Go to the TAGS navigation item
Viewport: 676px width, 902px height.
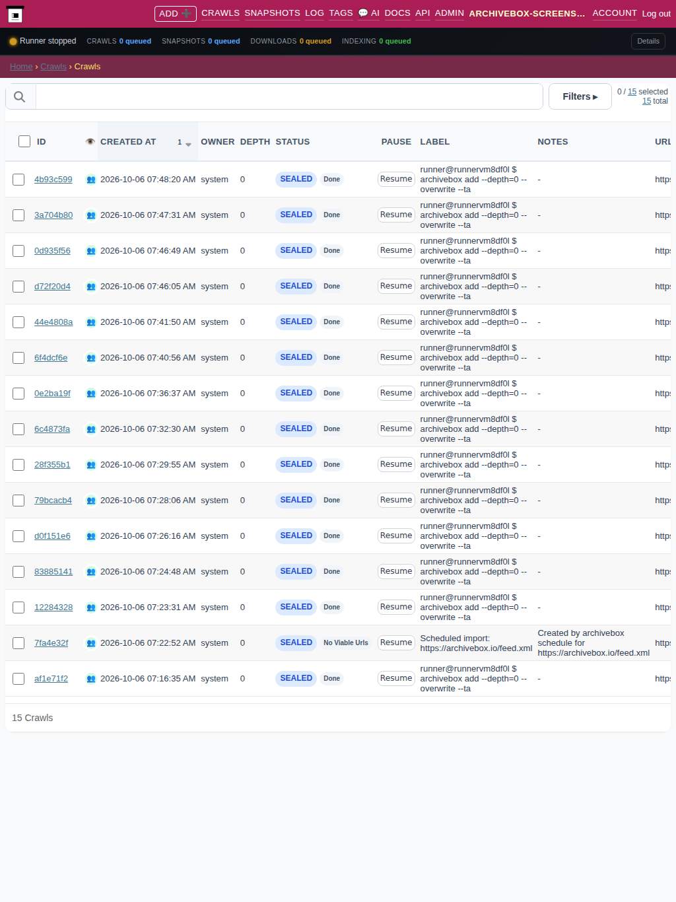pyautogui.click(x=341, y=13)
